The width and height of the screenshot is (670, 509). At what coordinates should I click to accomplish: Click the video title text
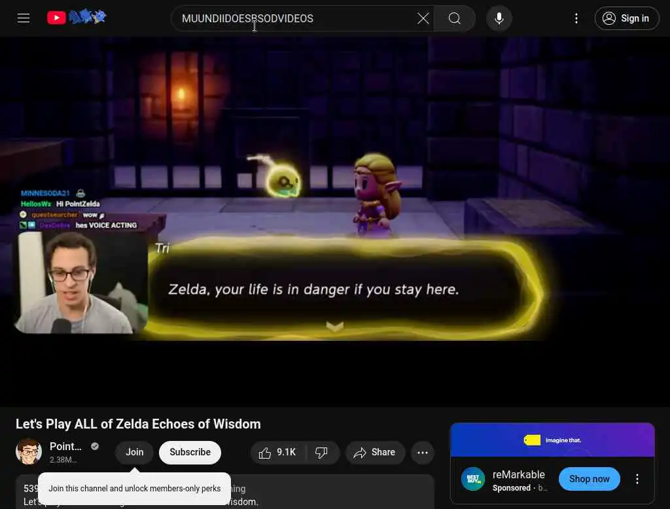[x=138, y=424]
